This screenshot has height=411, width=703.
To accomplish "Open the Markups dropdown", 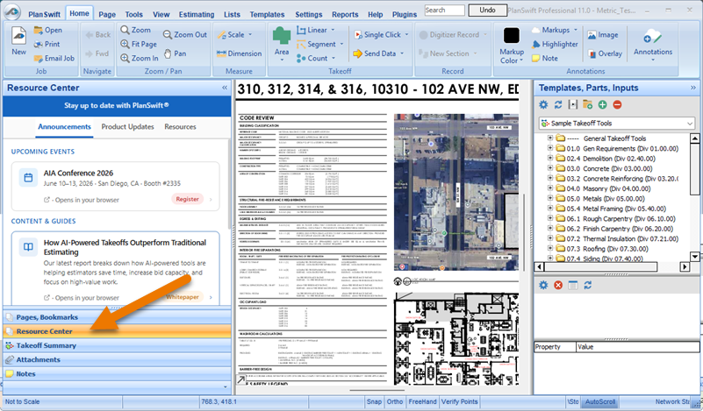I will coord(576,30).
